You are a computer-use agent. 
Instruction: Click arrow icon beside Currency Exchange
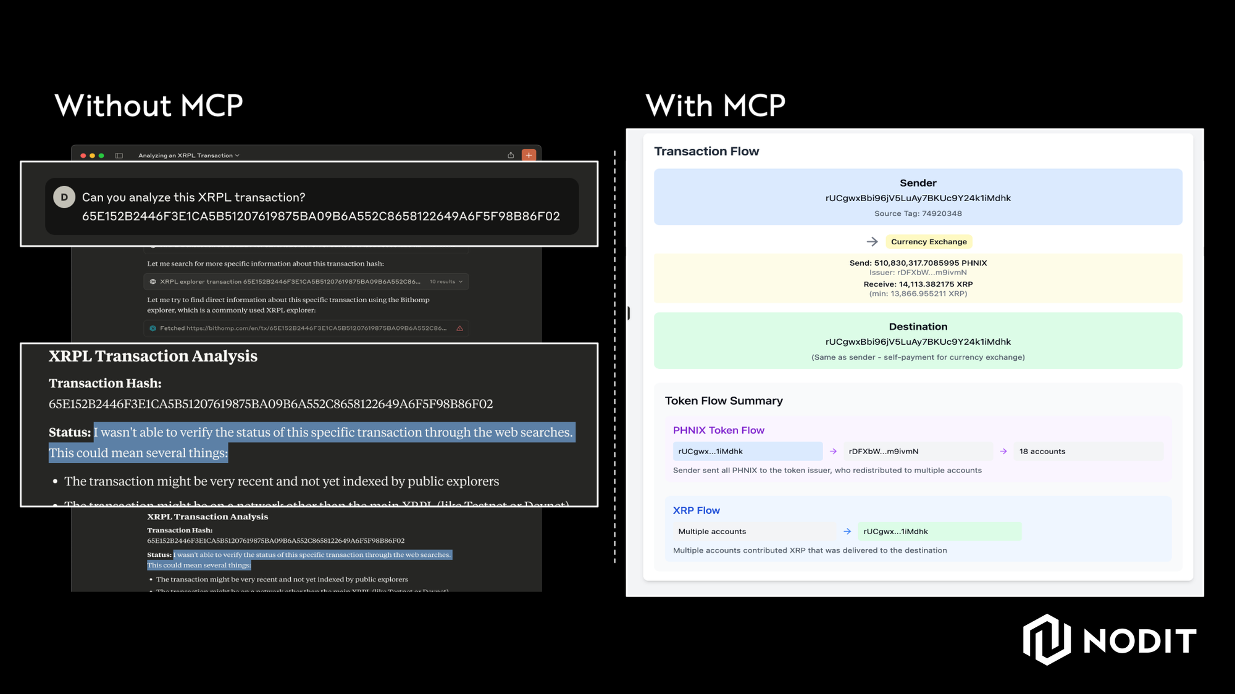[x=872, y=242]
